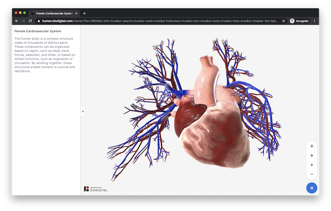Open Chrome's three-dot menu

(314, 21)
